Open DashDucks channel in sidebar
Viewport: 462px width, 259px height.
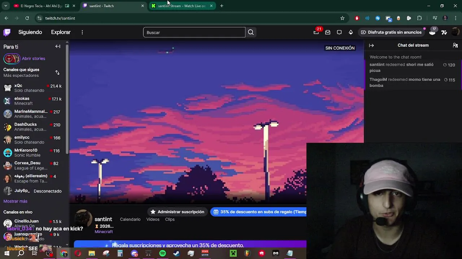click(32, 127)
